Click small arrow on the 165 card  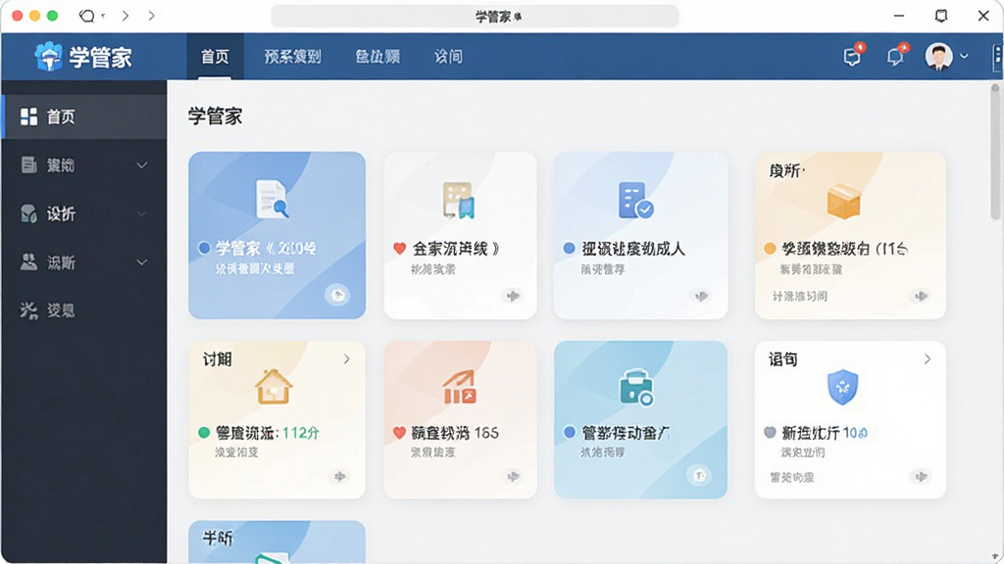click(513, 476)
